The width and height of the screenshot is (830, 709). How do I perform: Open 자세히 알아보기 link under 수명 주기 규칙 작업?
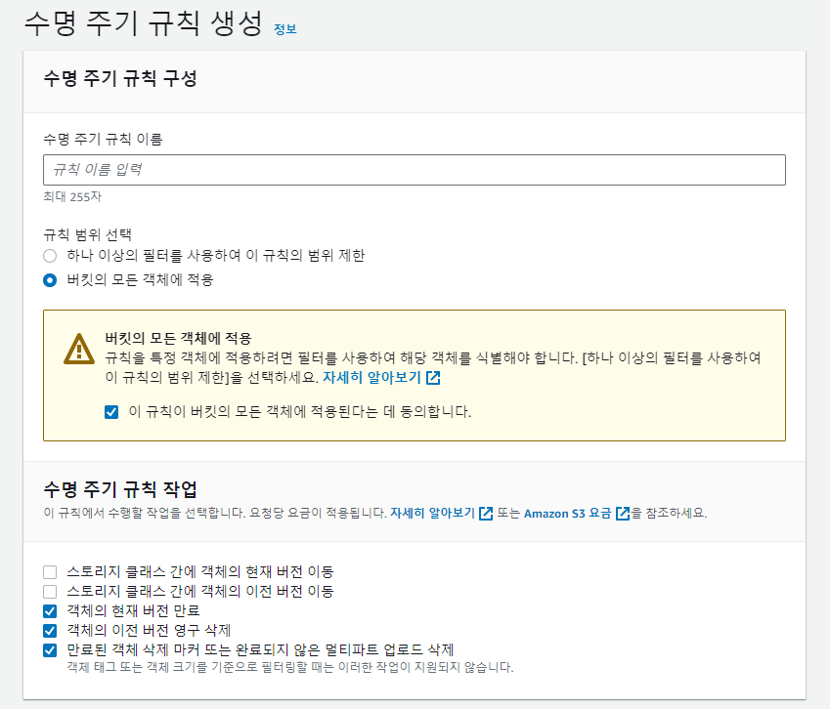click(432, 513)
